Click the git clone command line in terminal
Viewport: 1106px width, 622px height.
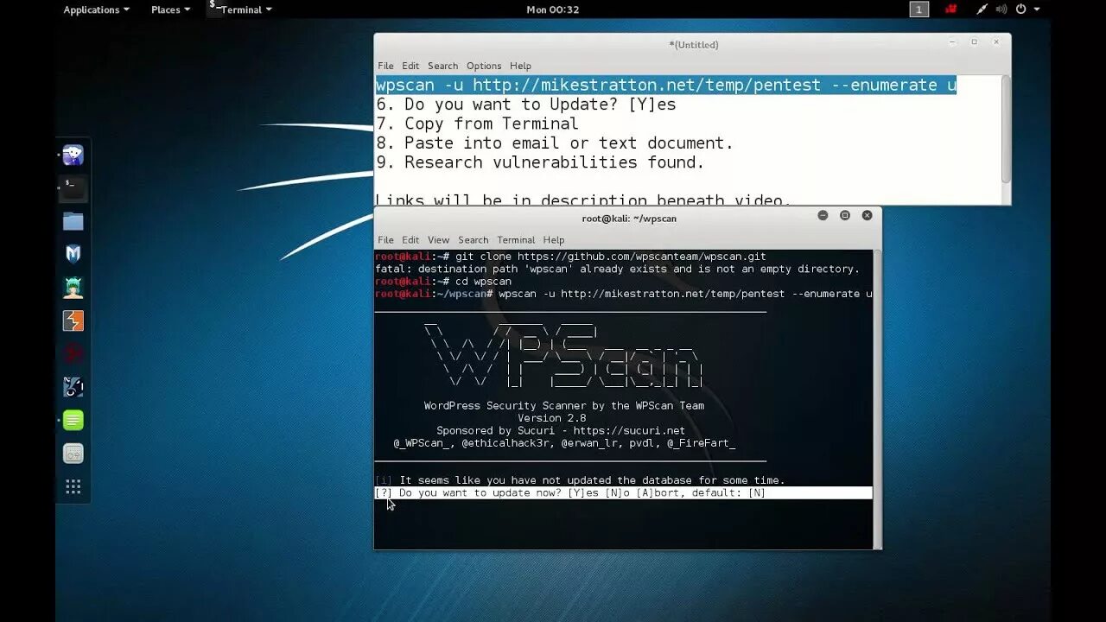click(x=570, y=257)
